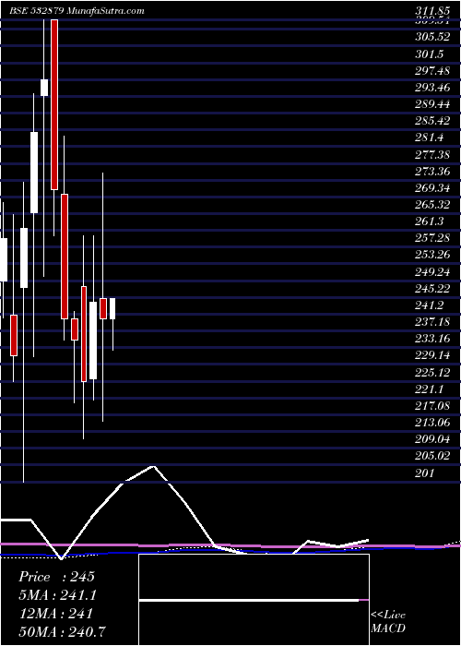Viewport: 461px width, 646px height.
Task: Select the 225.12 price axis label
Action: click(431, 373)
